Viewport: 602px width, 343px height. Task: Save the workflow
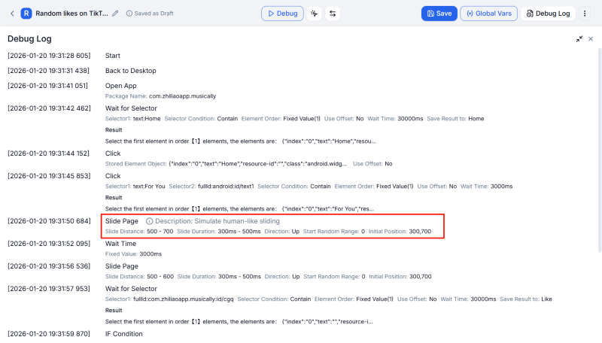[x=439, y=14]
